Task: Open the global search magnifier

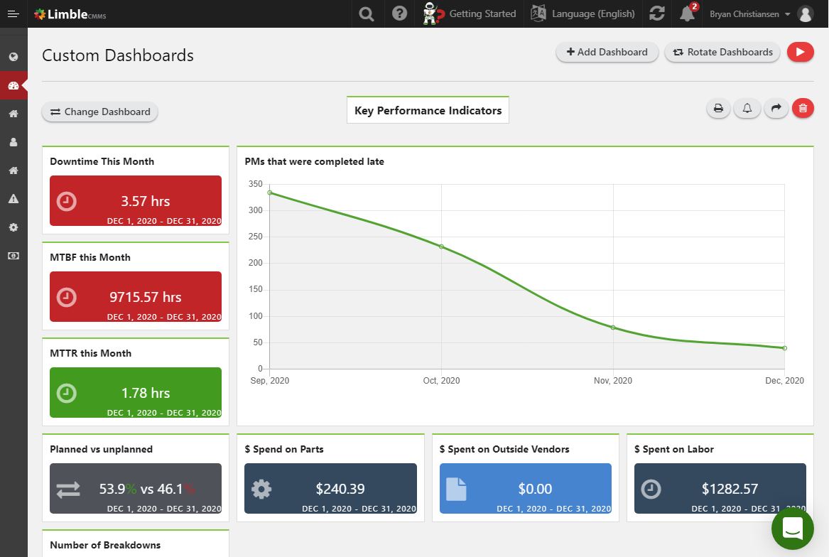Action: click(367, 13)
